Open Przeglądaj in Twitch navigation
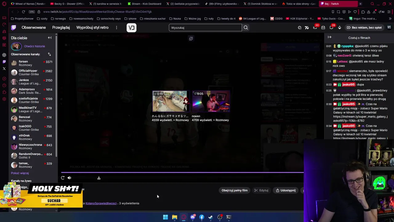Image resolution: width=394 pixels, height=222 pixels. tap(61, 27)
